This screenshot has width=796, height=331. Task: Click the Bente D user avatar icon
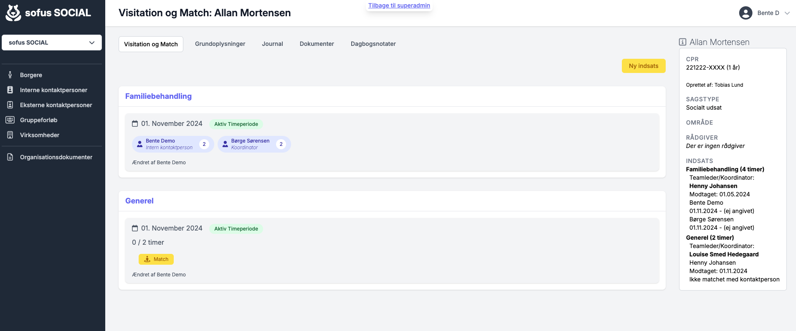(745, 13)
